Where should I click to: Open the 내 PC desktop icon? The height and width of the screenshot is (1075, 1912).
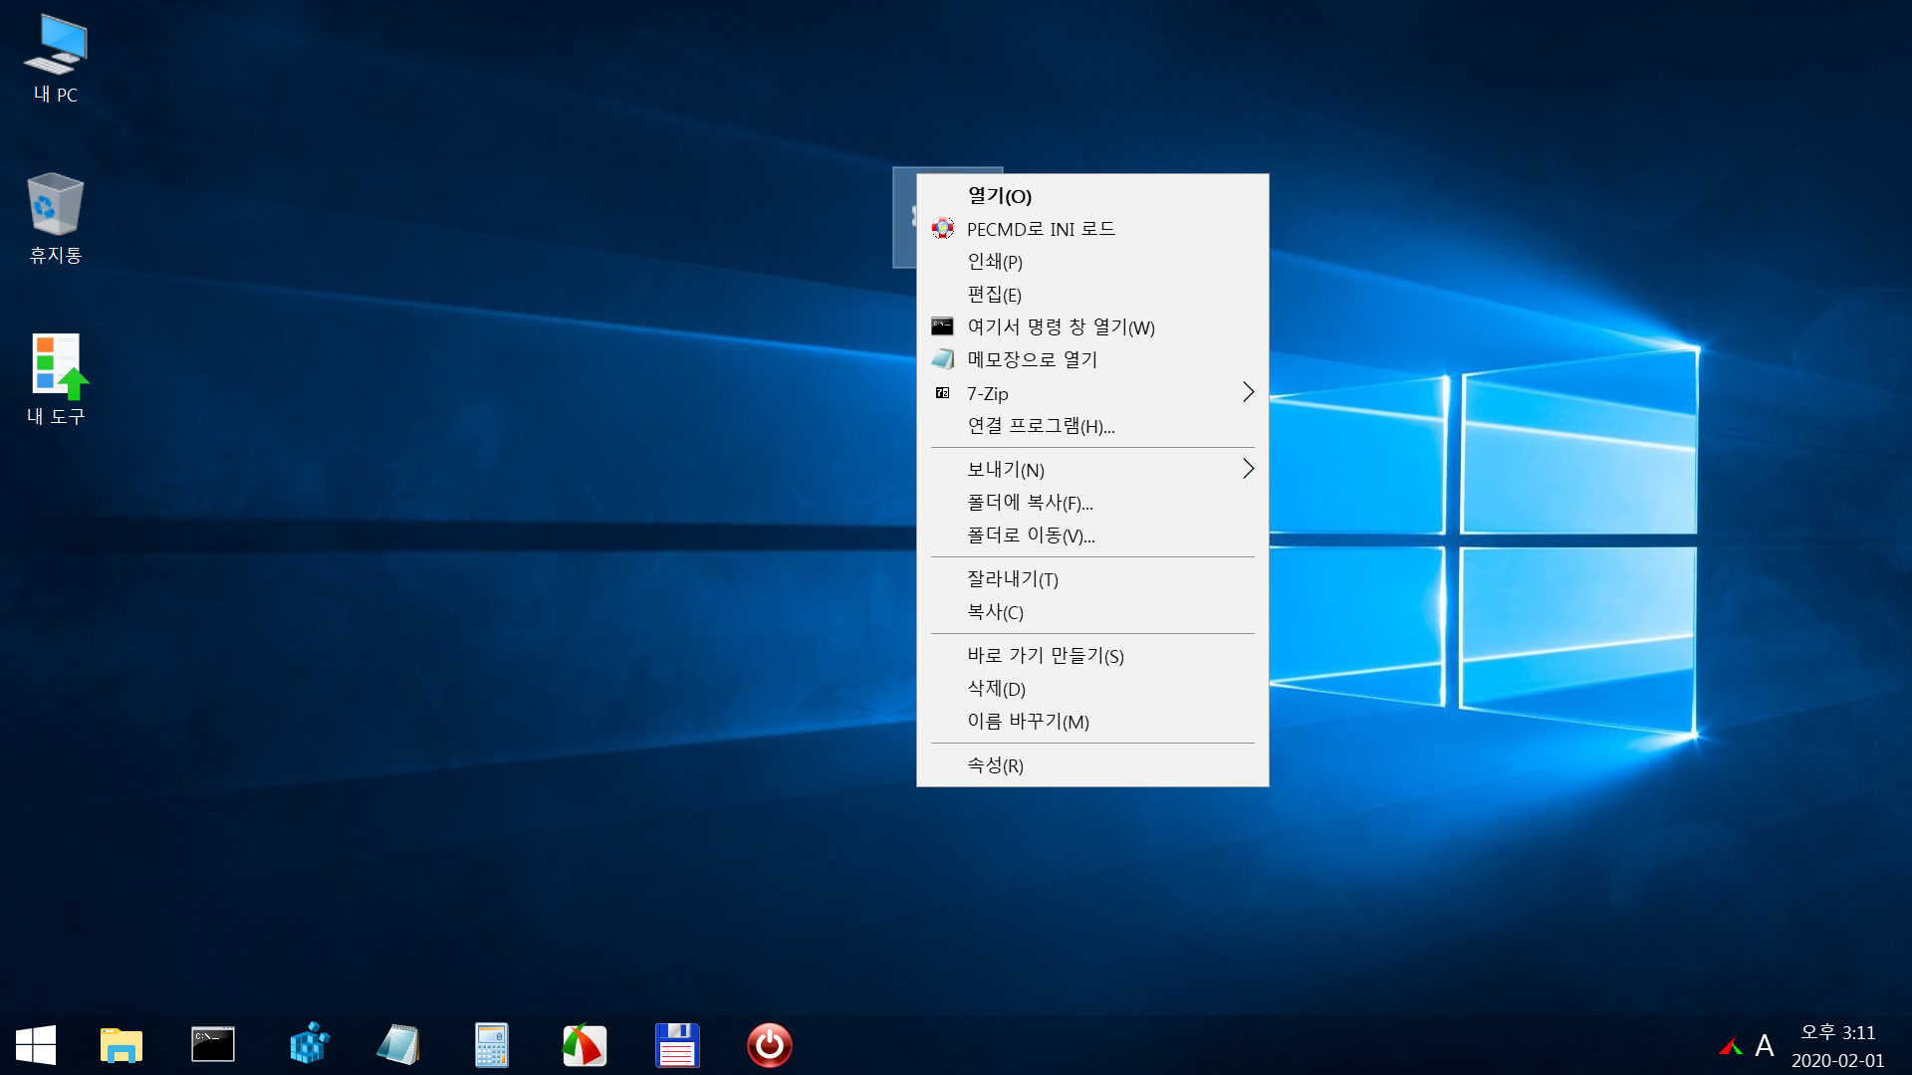[56, 60]
